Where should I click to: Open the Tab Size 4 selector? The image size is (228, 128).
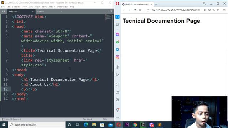(87, 119)
